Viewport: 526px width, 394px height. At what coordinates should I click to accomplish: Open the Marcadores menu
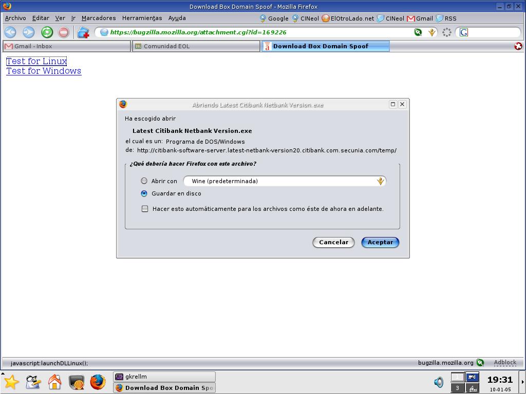(x=99, y=18)
